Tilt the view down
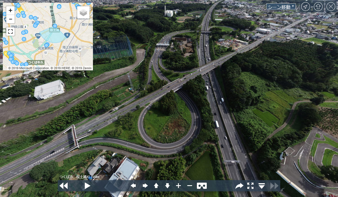The width and height of the screenshot is (338, 197). click(x=167, y=186)
